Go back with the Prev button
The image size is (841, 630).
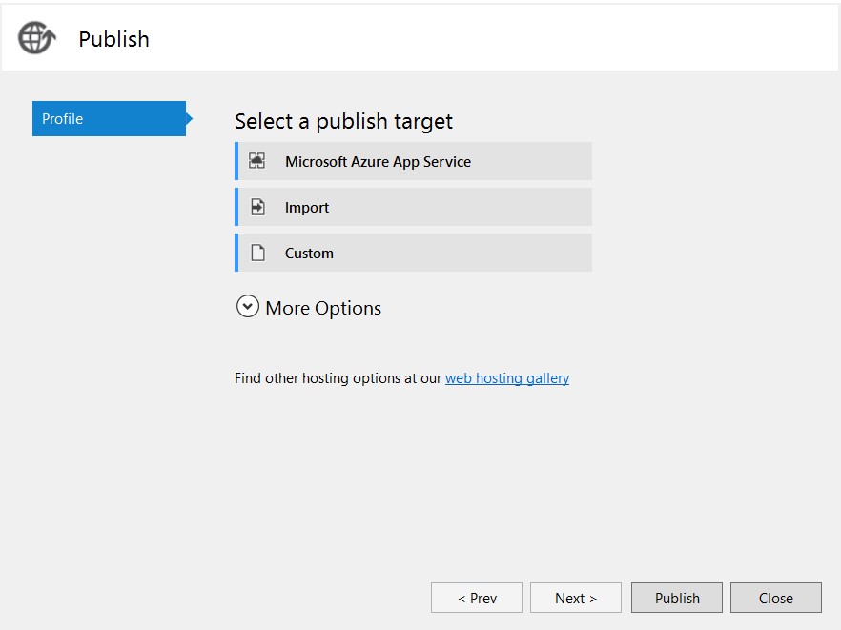click(x=477, y=598)
